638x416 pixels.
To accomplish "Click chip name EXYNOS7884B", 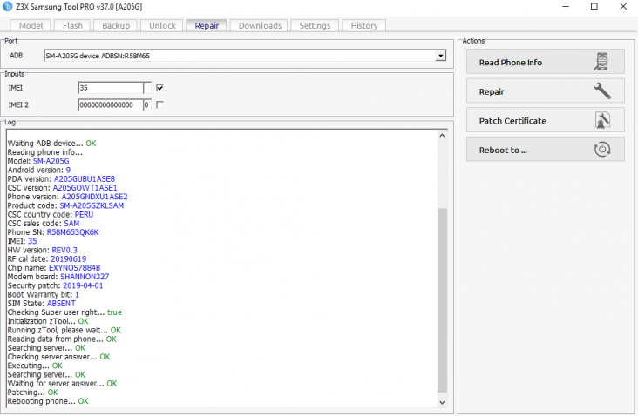I will tap(74, 268).
